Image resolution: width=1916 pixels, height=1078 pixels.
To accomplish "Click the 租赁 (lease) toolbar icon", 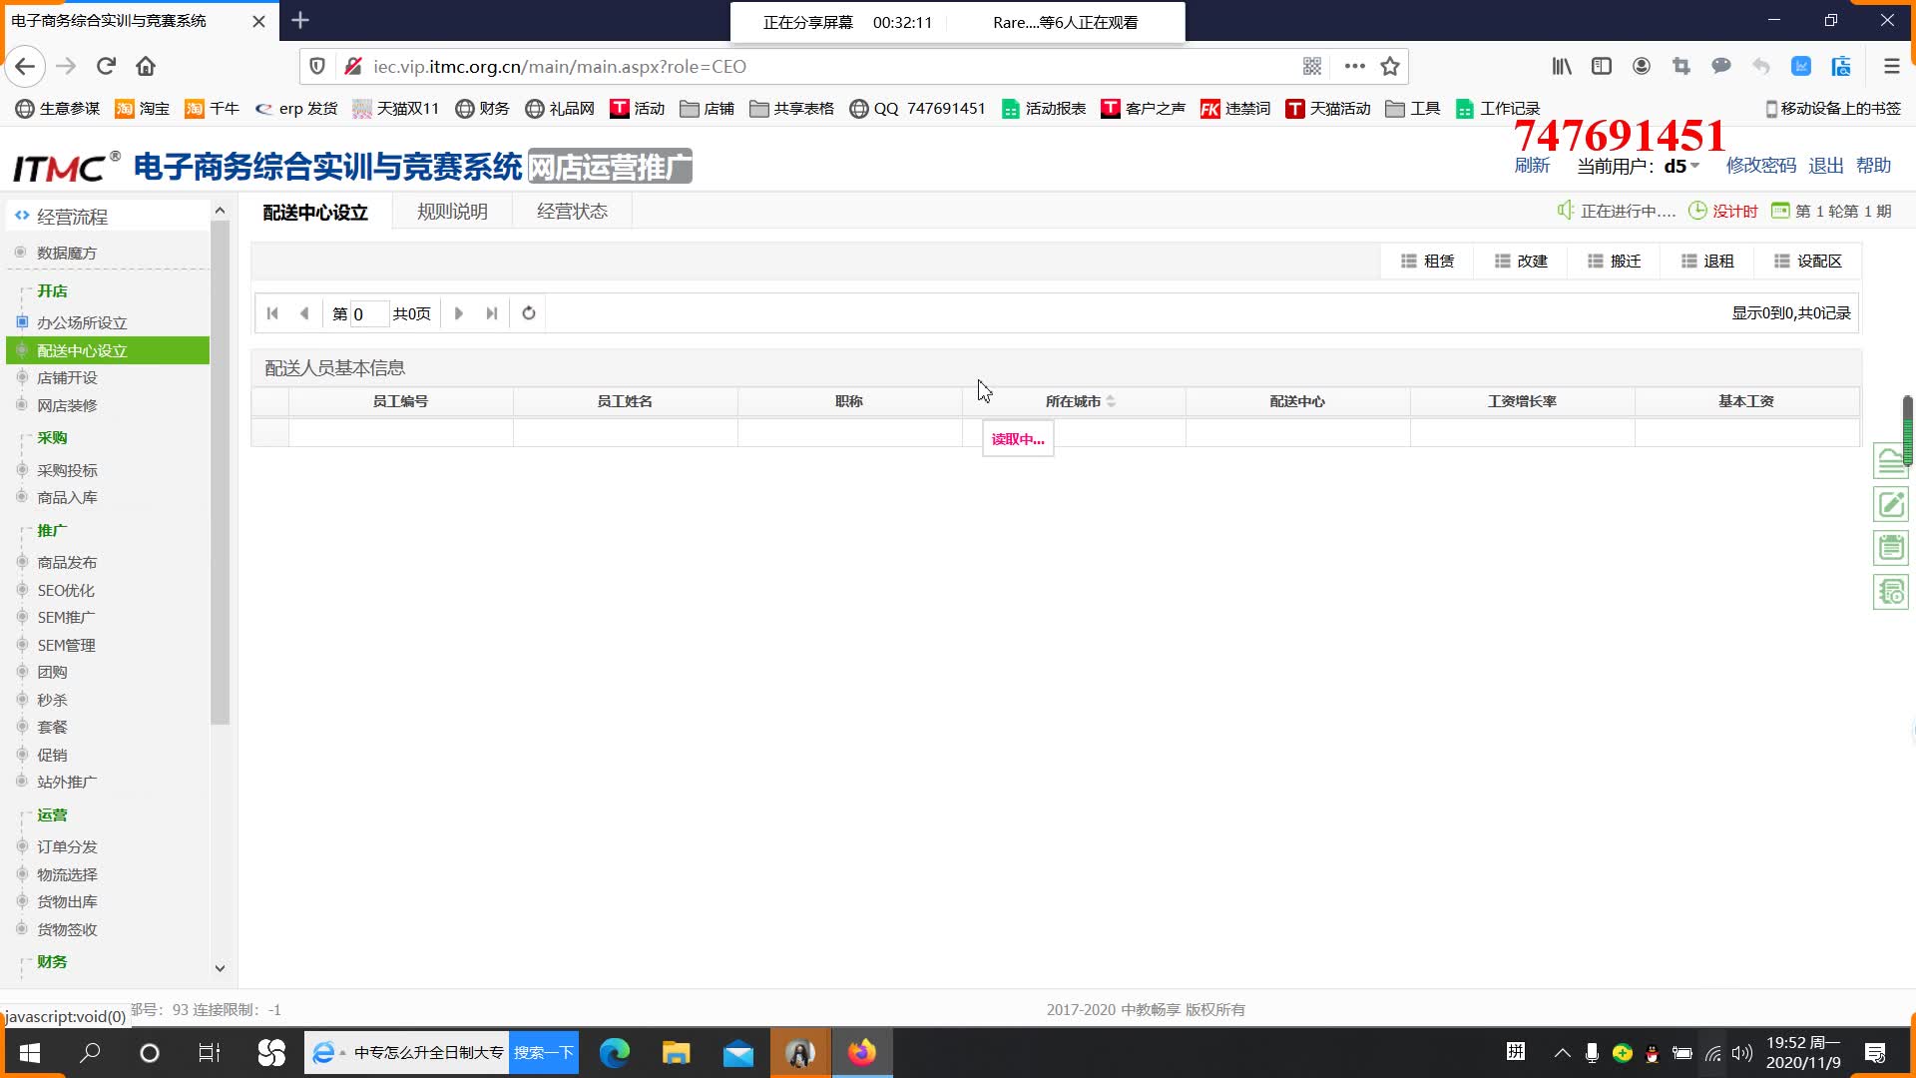I will point(1408,262).
